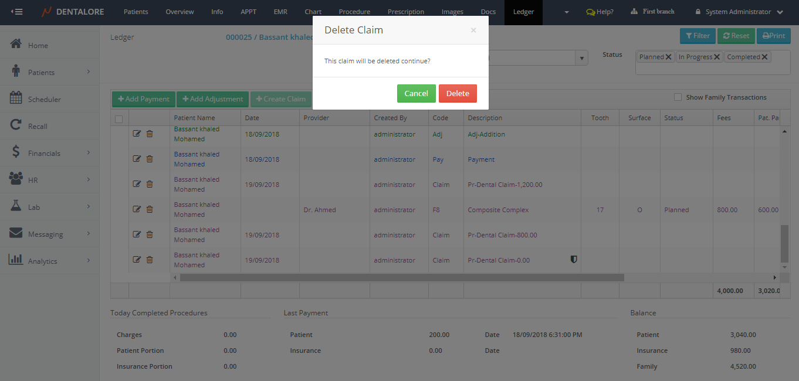Click trash icon on Adj-Addition row
Image resolution: width=799 pixels, height=381 pixels.
150,134
